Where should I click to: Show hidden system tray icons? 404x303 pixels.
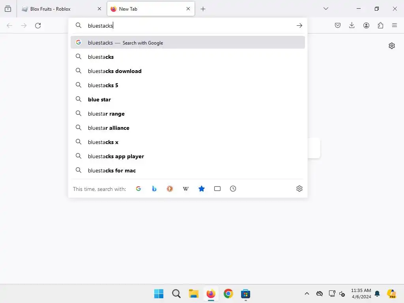coord(307,294)
